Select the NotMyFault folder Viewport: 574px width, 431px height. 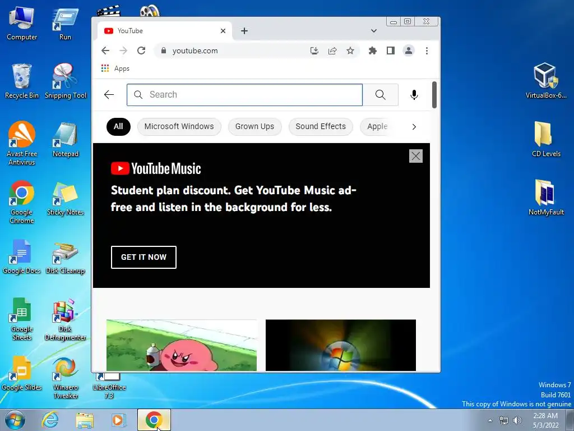(x=546, y=198)
